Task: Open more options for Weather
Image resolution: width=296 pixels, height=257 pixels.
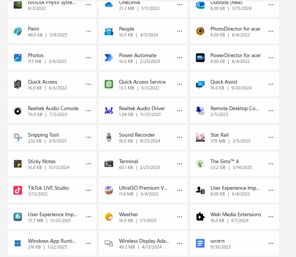Action: 180,217
